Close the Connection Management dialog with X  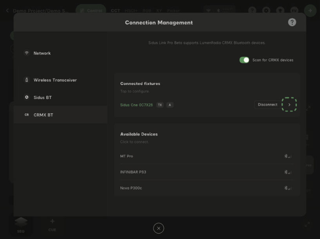point(159,228)
